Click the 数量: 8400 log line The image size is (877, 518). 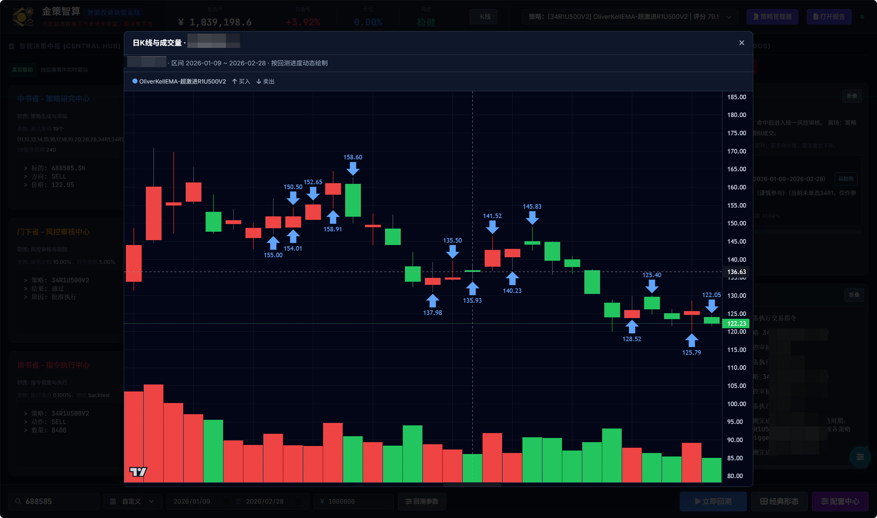click(x=45, y=430)
